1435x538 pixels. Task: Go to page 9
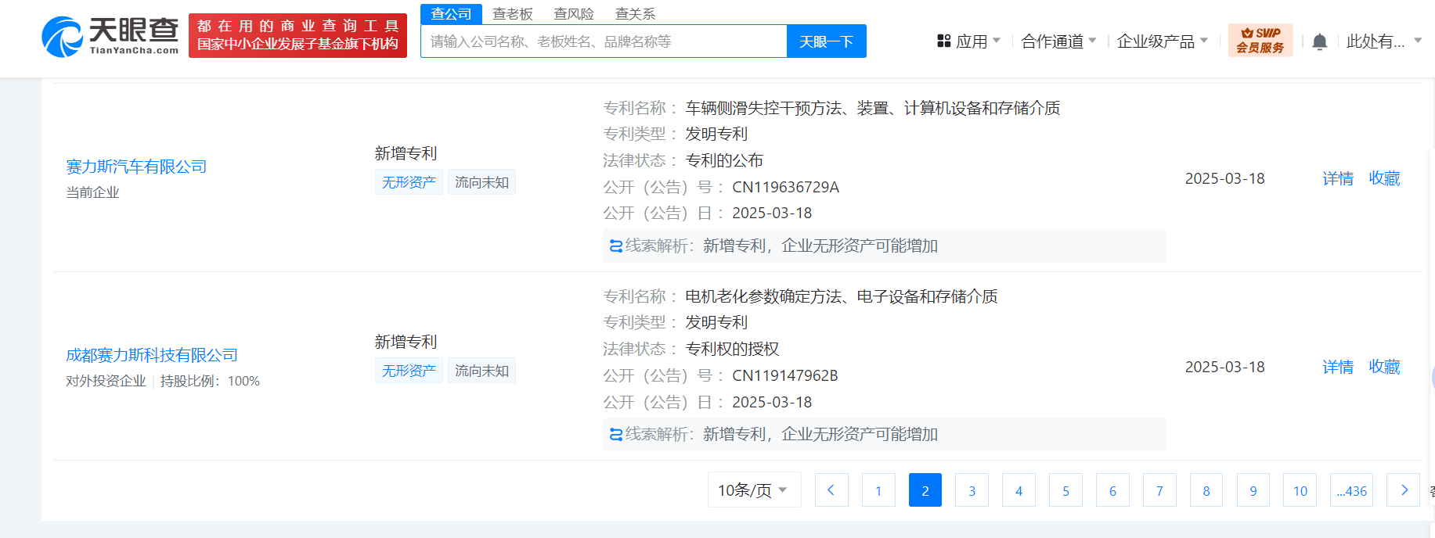click(1253, 490)
